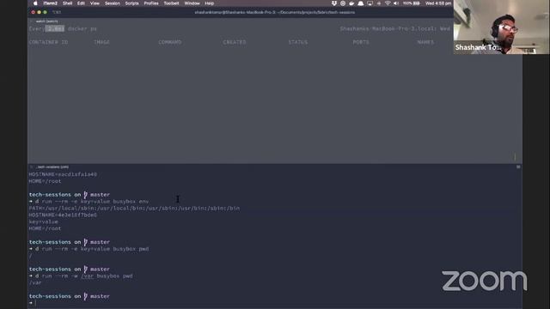Close the iTerm2 window with red button
Image resolution: width=550 pixels, height=309 pixels.
coord(33,12)
